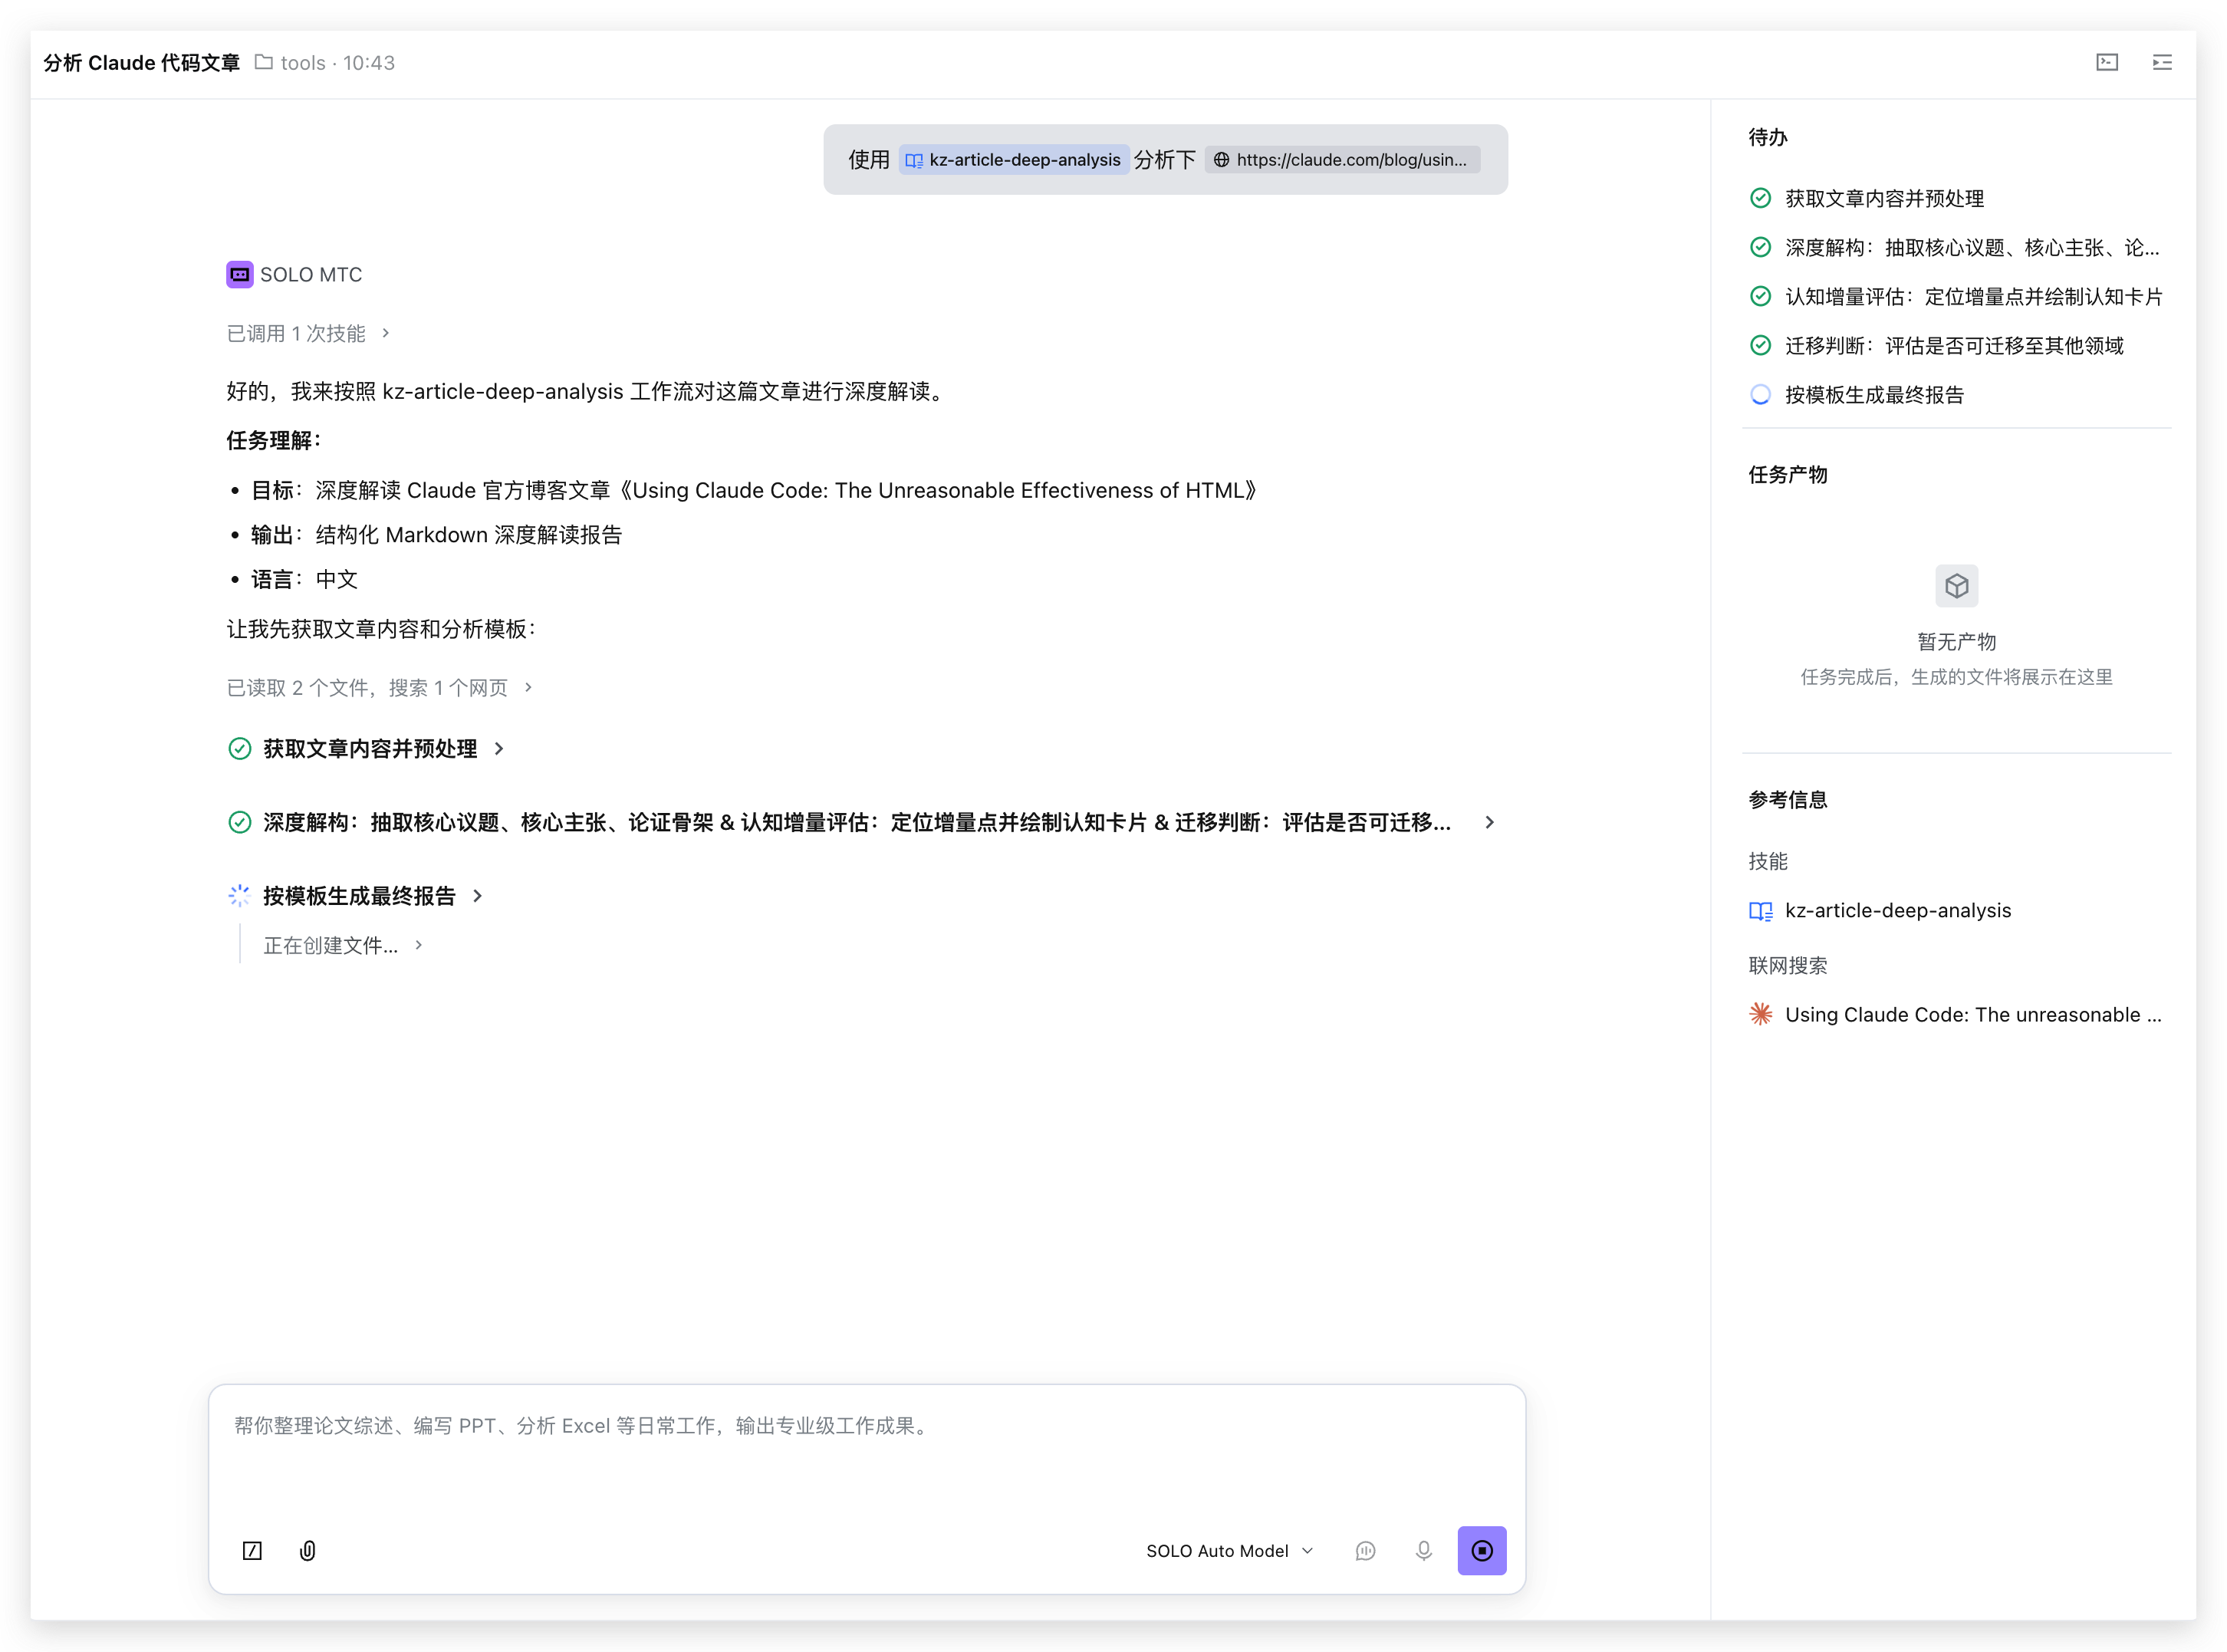Image resolution: width=2227 pixels, height=1652 pixels.
Task: Open the SOLO Auto Model dropdown
Action: click(x=1229, y=1550)
